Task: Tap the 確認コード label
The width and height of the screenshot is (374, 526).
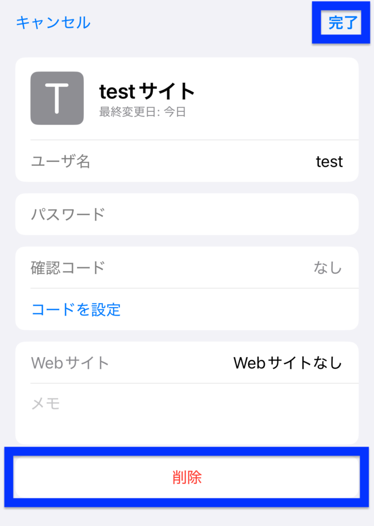Action: (68, 268)
